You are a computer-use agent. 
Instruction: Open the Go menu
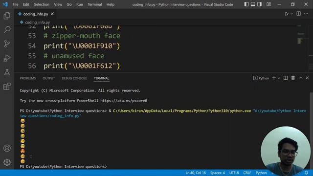[x=69, y=4]
